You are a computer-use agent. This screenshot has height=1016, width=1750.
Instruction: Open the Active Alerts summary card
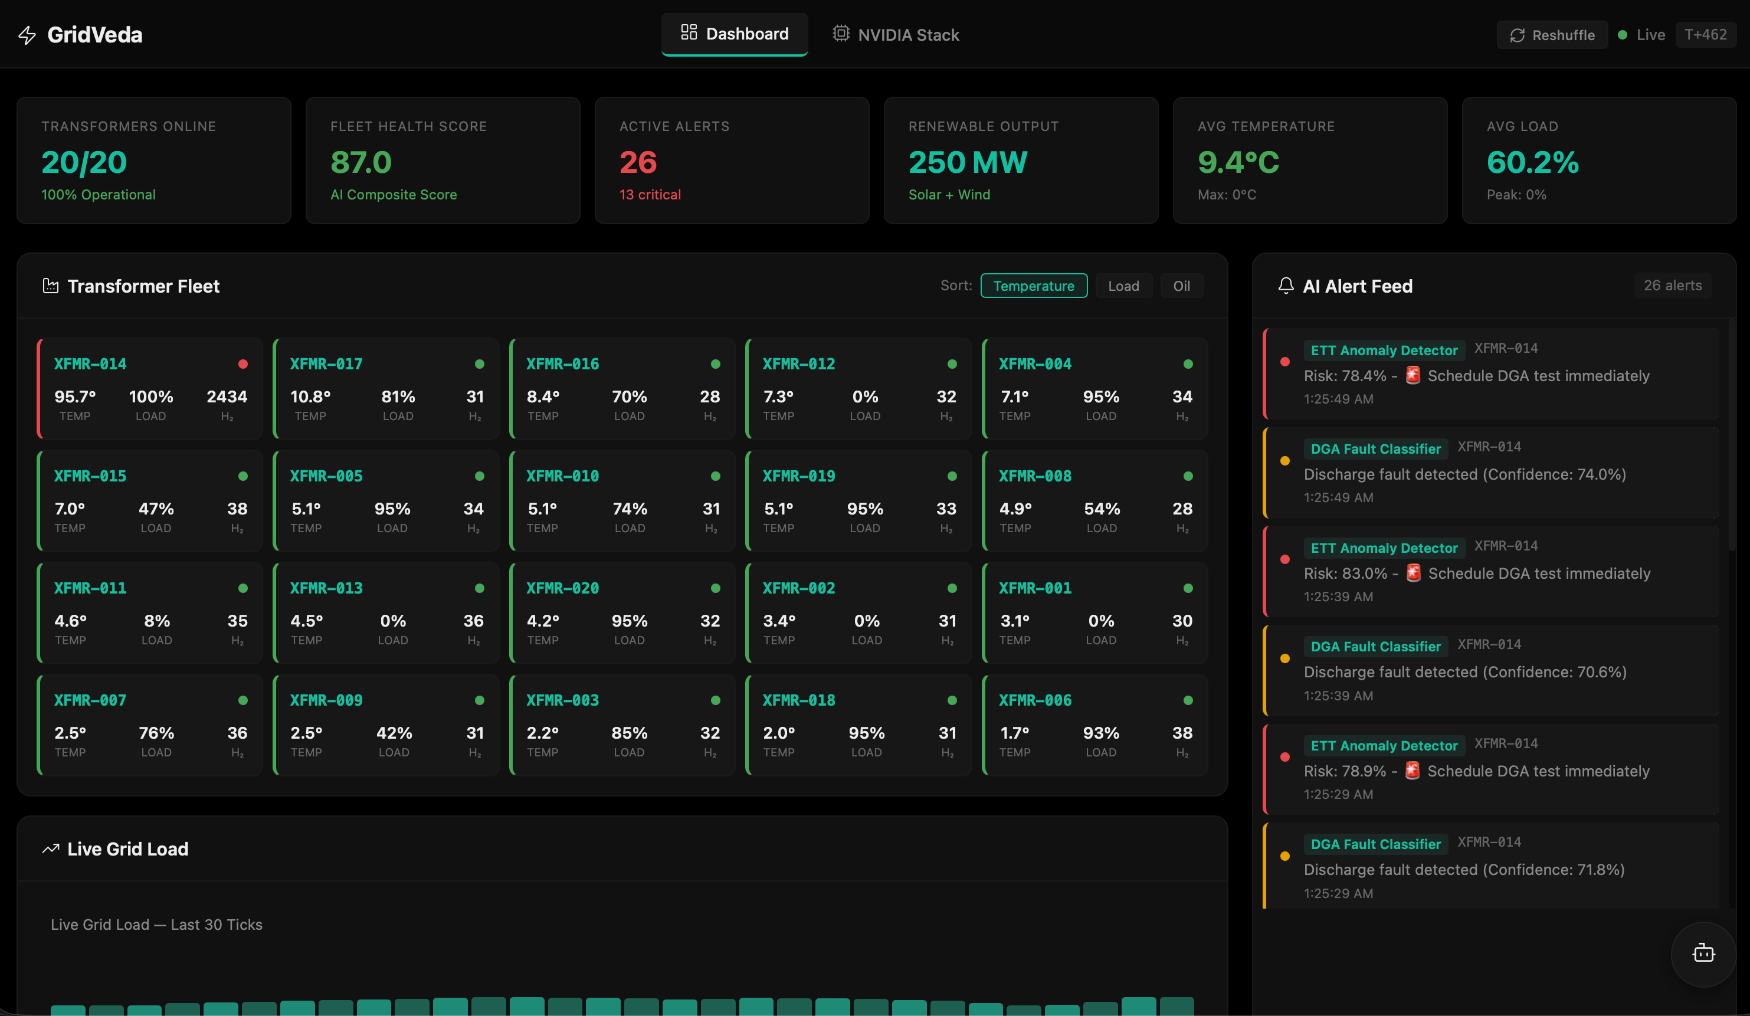coord(731,160)
